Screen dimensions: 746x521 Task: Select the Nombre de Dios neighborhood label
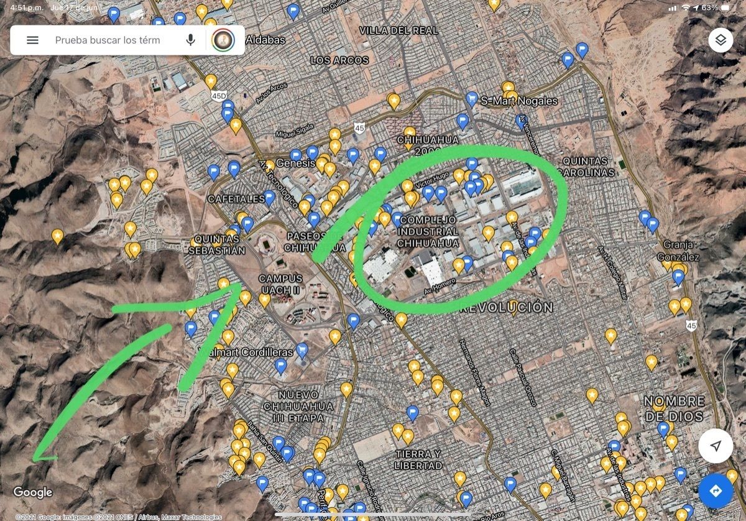click(674, 408)
